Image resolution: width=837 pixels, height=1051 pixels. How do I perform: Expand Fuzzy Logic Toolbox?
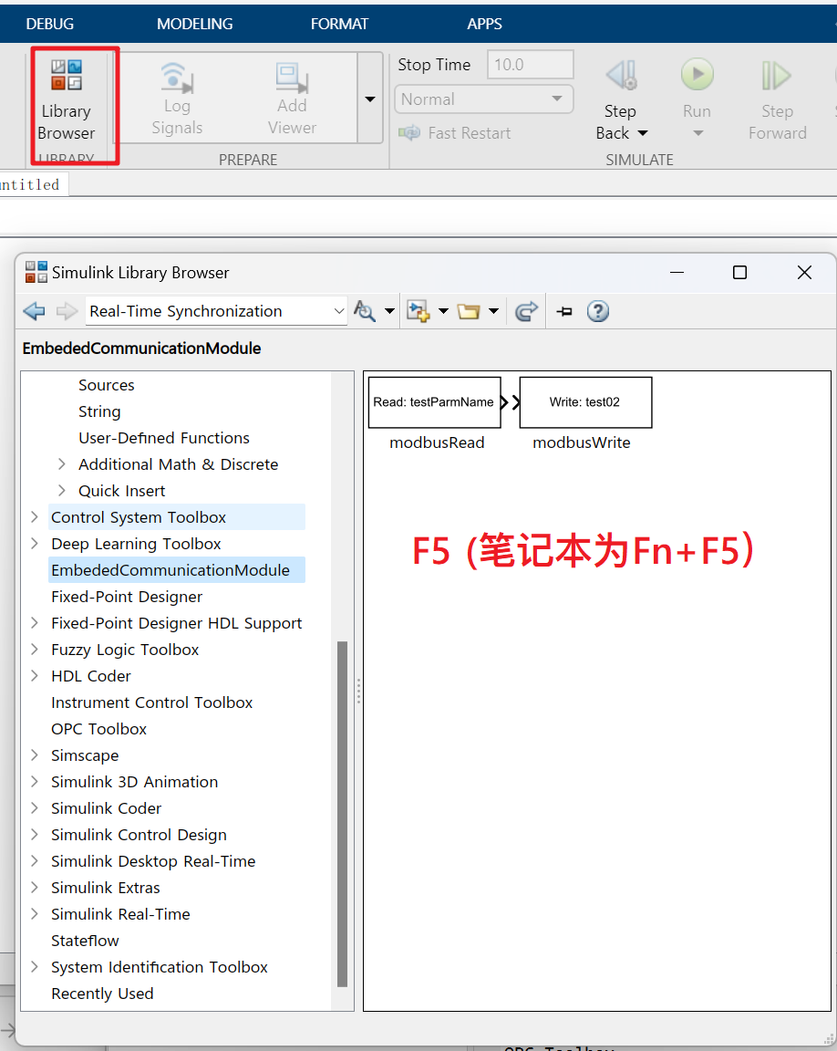pyautogui.click(x=35, y=650)
